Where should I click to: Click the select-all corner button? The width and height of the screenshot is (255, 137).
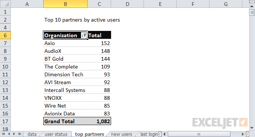[5, 4]
